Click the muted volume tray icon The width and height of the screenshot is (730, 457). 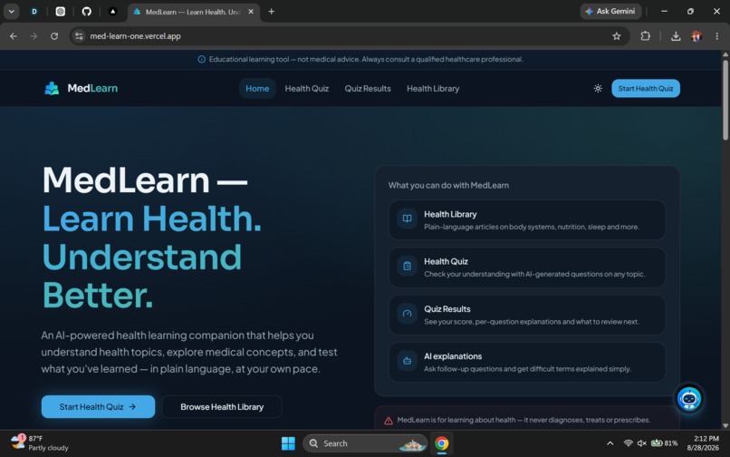pyautogui.click(x=641, y=443)
